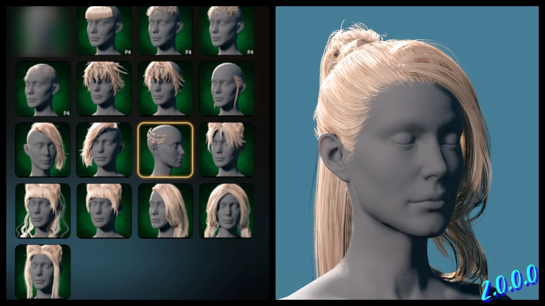Select the cornrow braided scalp hairstyle thumbnail
This screenshot has width=545, height=306.
(x=43, y=89)
